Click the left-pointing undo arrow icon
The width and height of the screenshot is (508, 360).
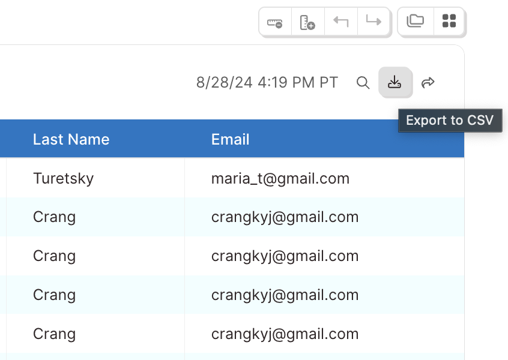(x=341, y=22)
